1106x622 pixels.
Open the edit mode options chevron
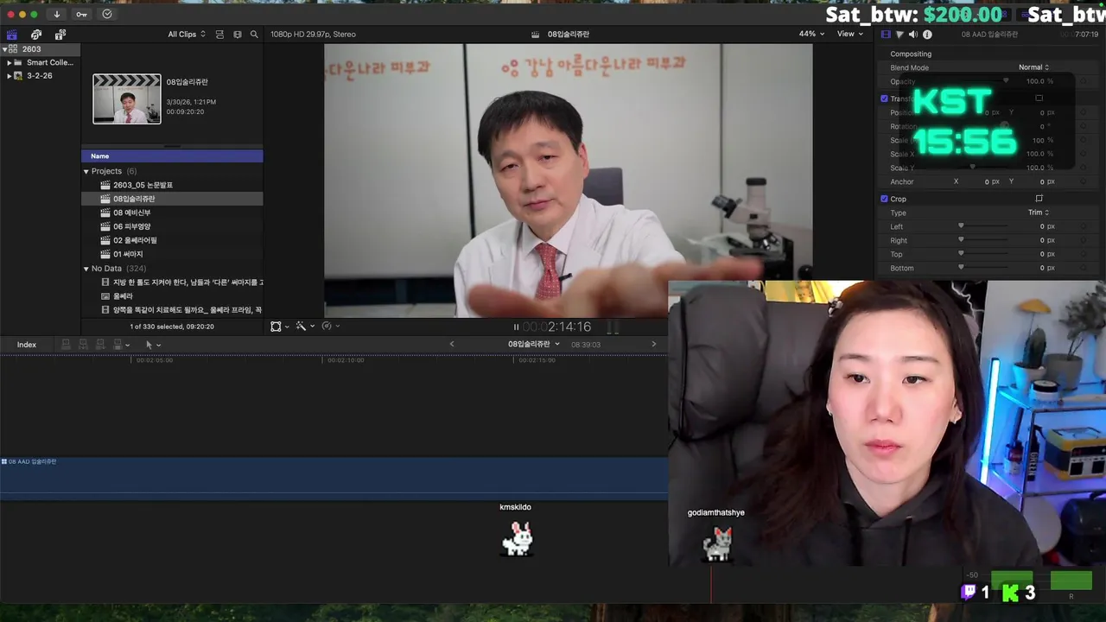127,346
